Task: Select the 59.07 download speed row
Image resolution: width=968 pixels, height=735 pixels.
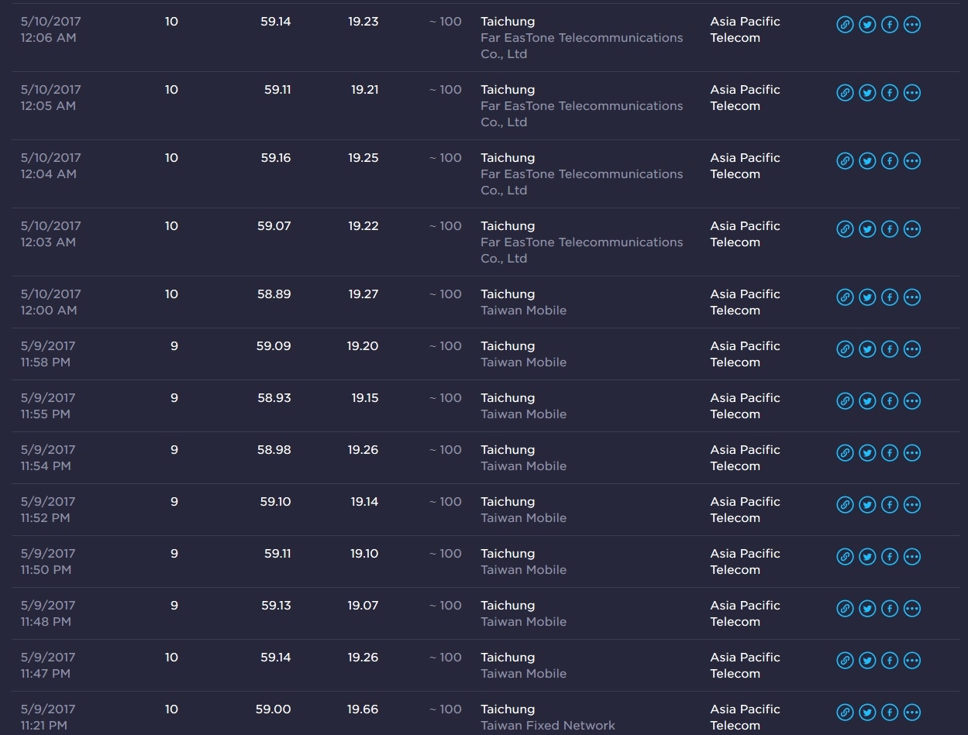Action: tap(485, 242)
